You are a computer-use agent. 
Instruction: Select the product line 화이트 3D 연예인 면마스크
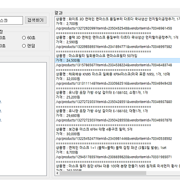pyautogui.click(x=117, y=19)
